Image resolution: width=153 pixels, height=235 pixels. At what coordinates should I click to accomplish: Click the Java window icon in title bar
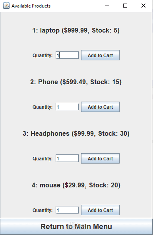[6, 6]
